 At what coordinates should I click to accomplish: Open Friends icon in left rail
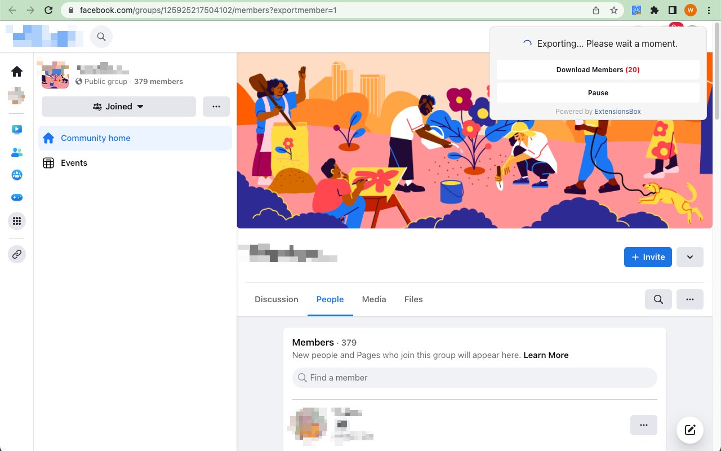tap(17, 152)
